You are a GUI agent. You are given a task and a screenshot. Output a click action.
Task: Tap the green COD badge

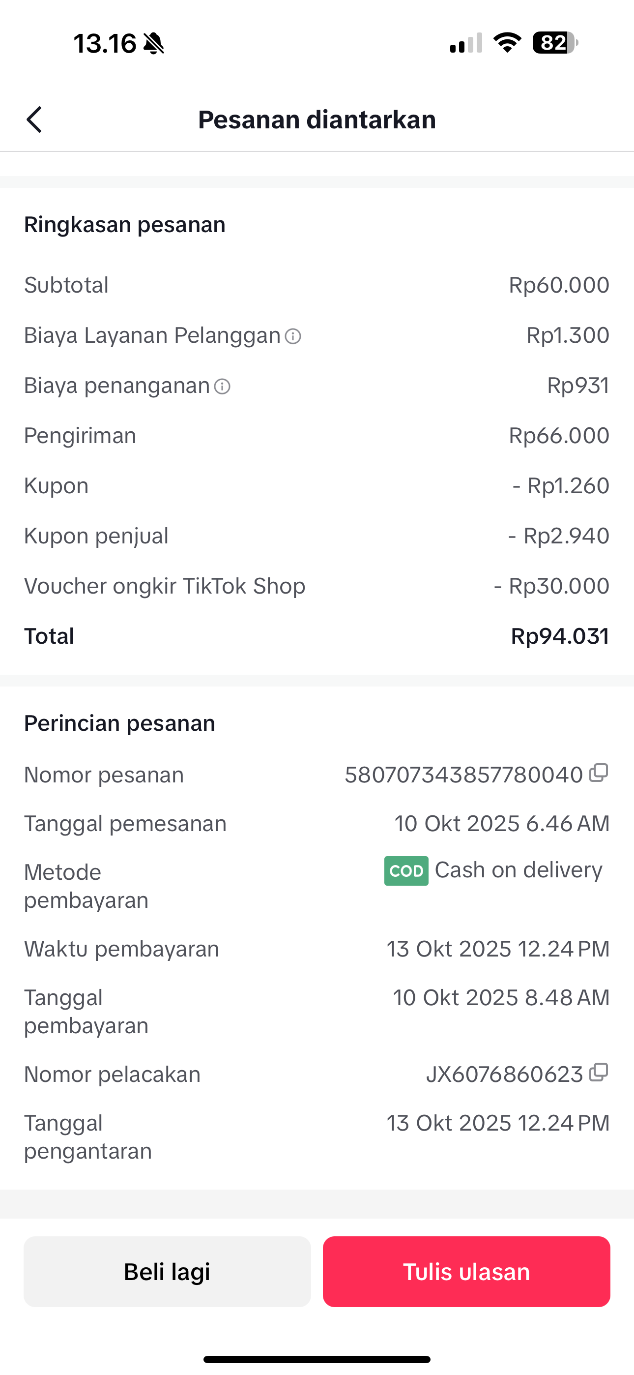point(406,870)
